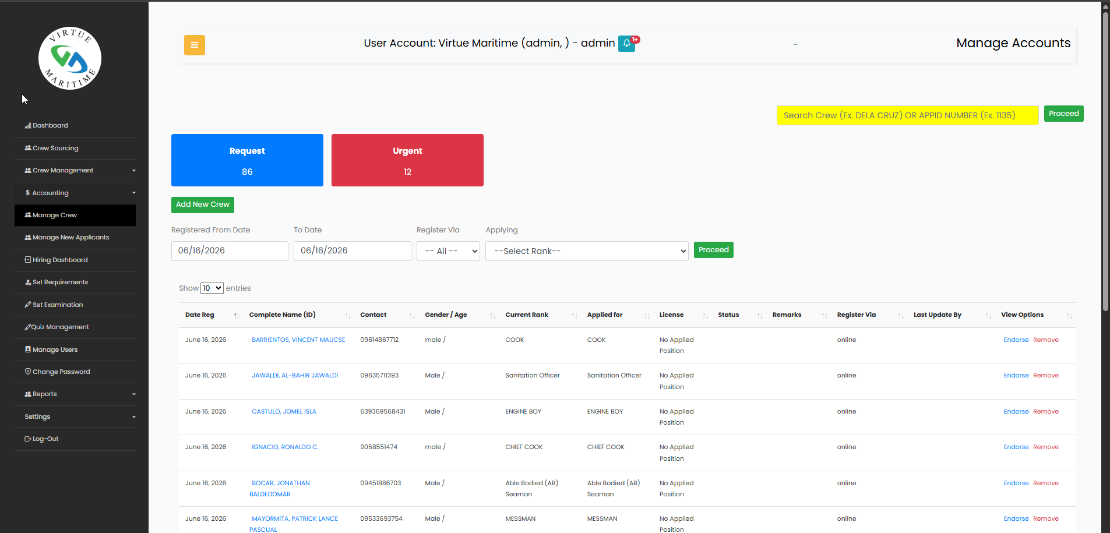Remove MAYORMITA, PATRICK LANCE PASCUAL

coord(1046,518)
